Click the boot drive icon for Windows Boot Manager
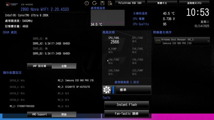The width and height of the screenshot is (214, 120). [158, 41]
